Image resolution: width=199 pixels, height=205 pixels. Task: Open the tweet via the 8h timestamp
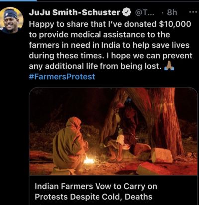(x=172, y=12)
